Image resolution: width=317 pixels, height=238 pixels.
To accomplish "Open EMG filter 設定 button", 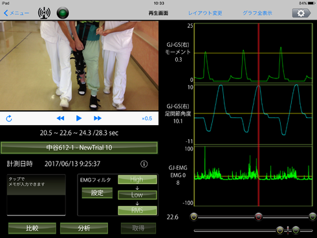I will point(97,193).
